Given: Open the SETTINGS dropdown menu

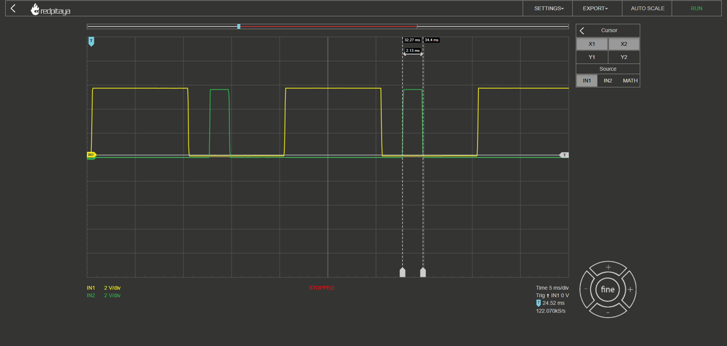Looking at the screenshot, I should coord(548,9).
